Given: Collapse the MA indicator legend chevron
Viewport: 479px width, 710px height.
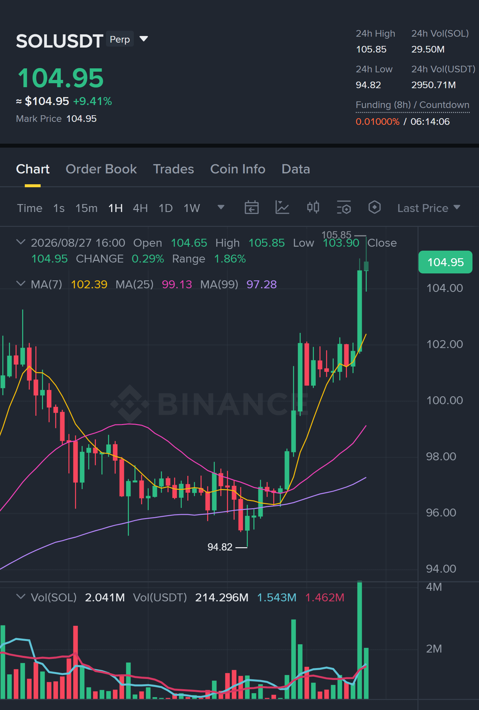Looking at the screenshot, I should [x=20, y=284].
